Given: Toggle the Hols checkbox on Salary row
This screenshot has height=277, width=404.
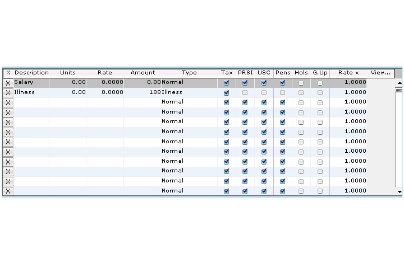Looking at the screenshot, I should [301, 83].
